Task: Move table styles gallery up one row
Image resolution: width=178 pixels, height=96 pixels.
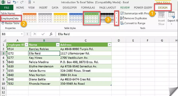Action: click(x=116, y=14)
